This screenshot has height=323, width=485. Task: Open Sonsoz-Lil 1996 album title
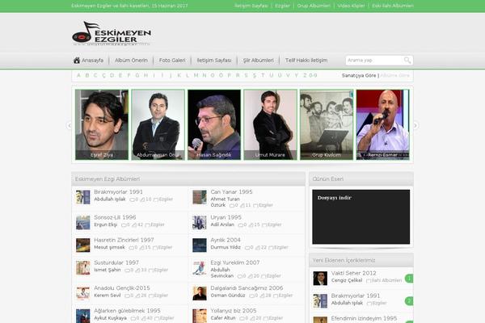click(115, 217)
